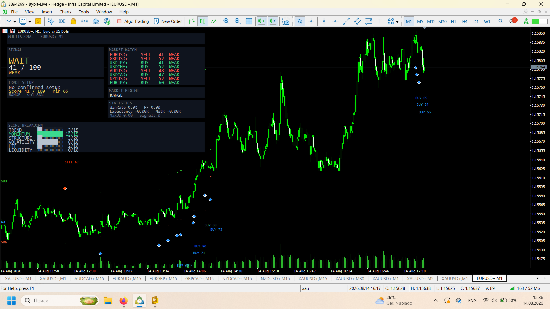Click the green connection level bar
The width and height of the screenshot is (550, 309).
[x=539, y=21]
